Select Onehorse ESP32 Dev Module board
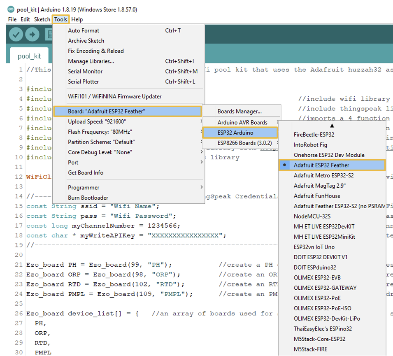Image resolution: width=393 pixels, height=356 pixels. pyautogui.click(x=332, y=155)
